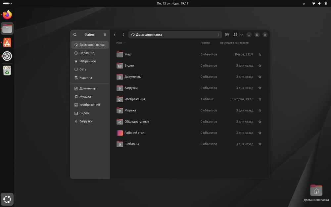Star the Шаблоны folder row
The image size is (331, 207).
point(260,144)
